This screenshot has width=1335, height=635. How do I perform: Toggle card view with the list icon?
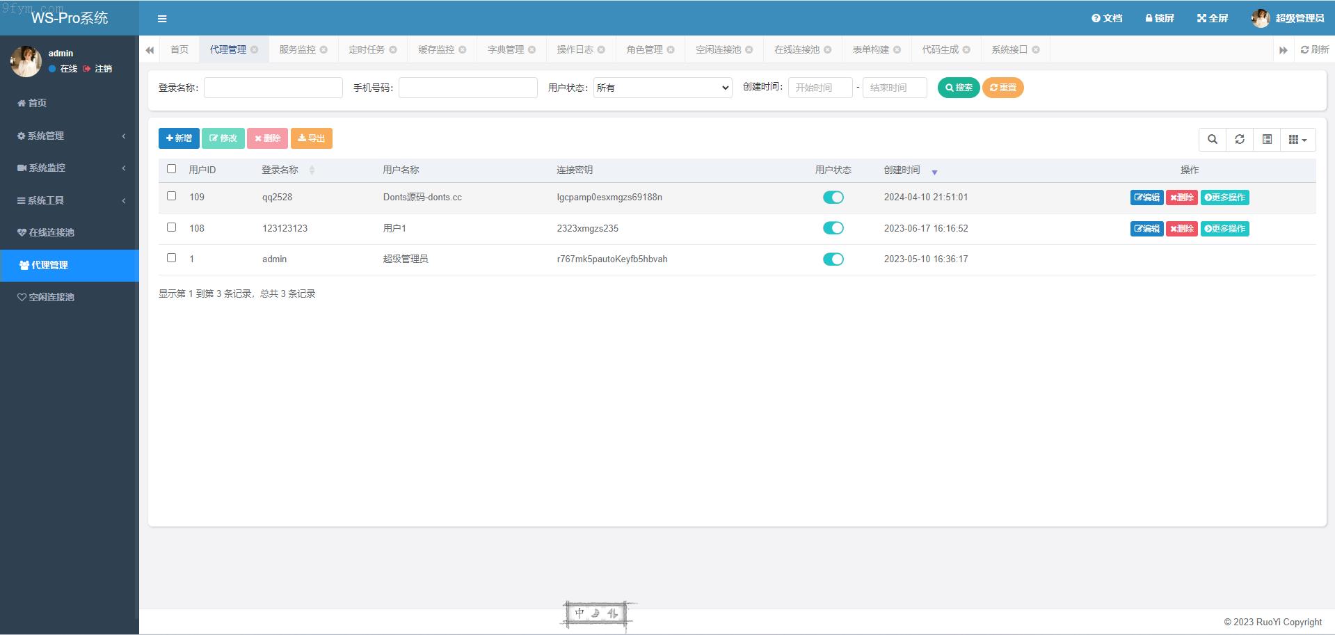[1267, 140]
